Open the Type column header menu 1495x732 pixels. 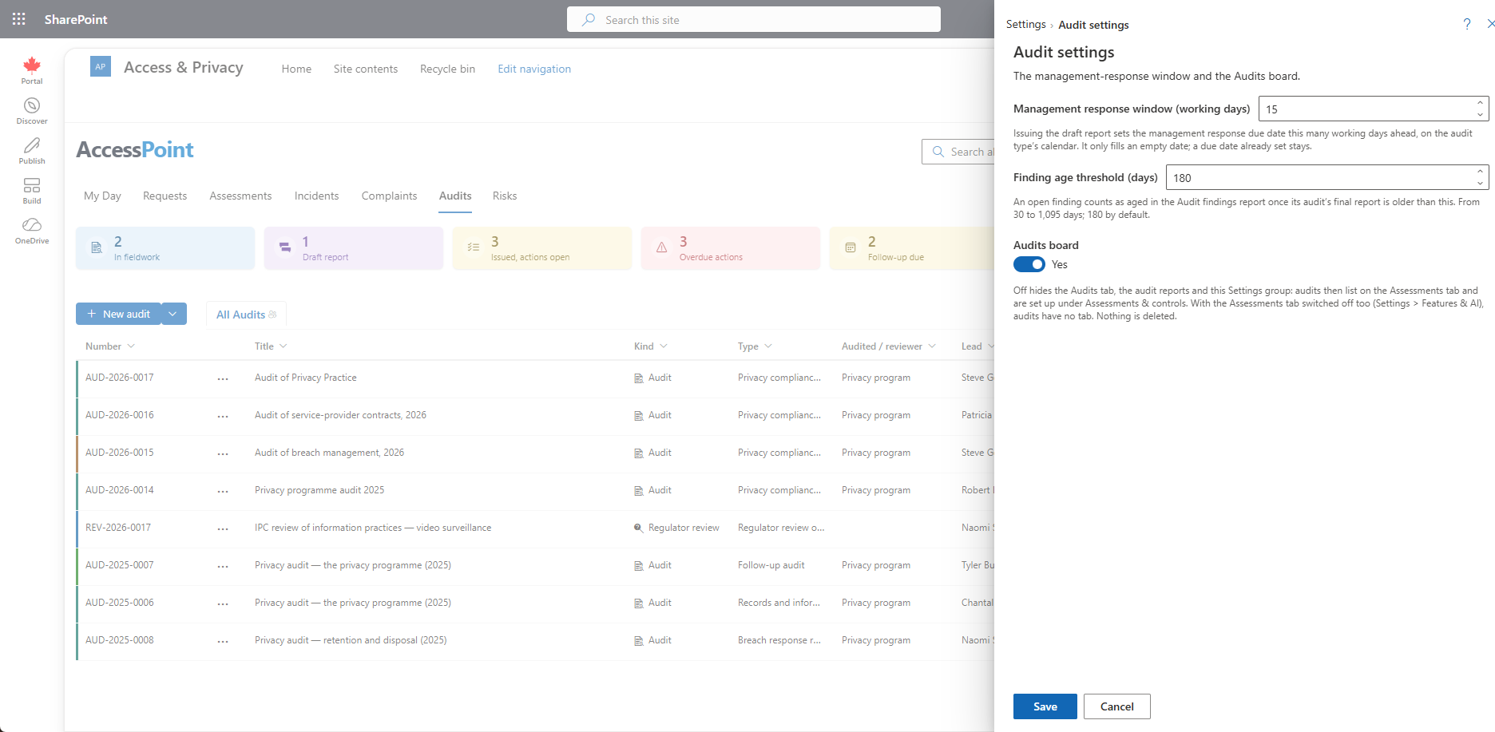(755, 346)
